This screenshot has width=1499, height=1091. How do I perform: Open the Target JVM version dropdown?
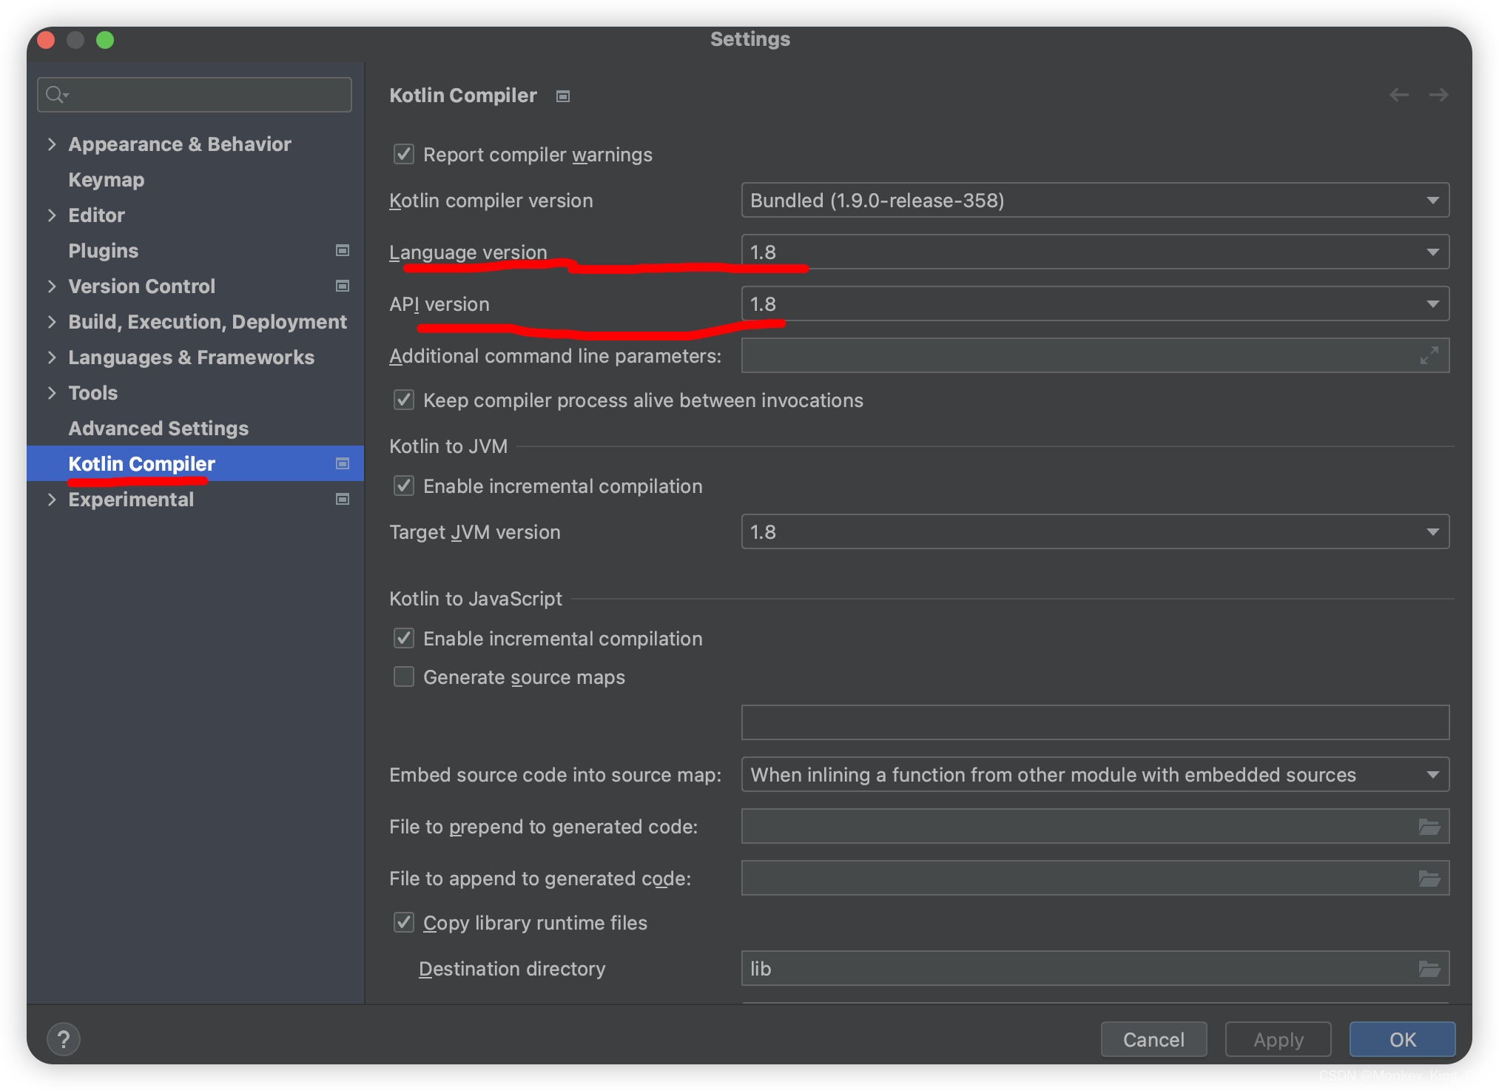(1434, 531)
